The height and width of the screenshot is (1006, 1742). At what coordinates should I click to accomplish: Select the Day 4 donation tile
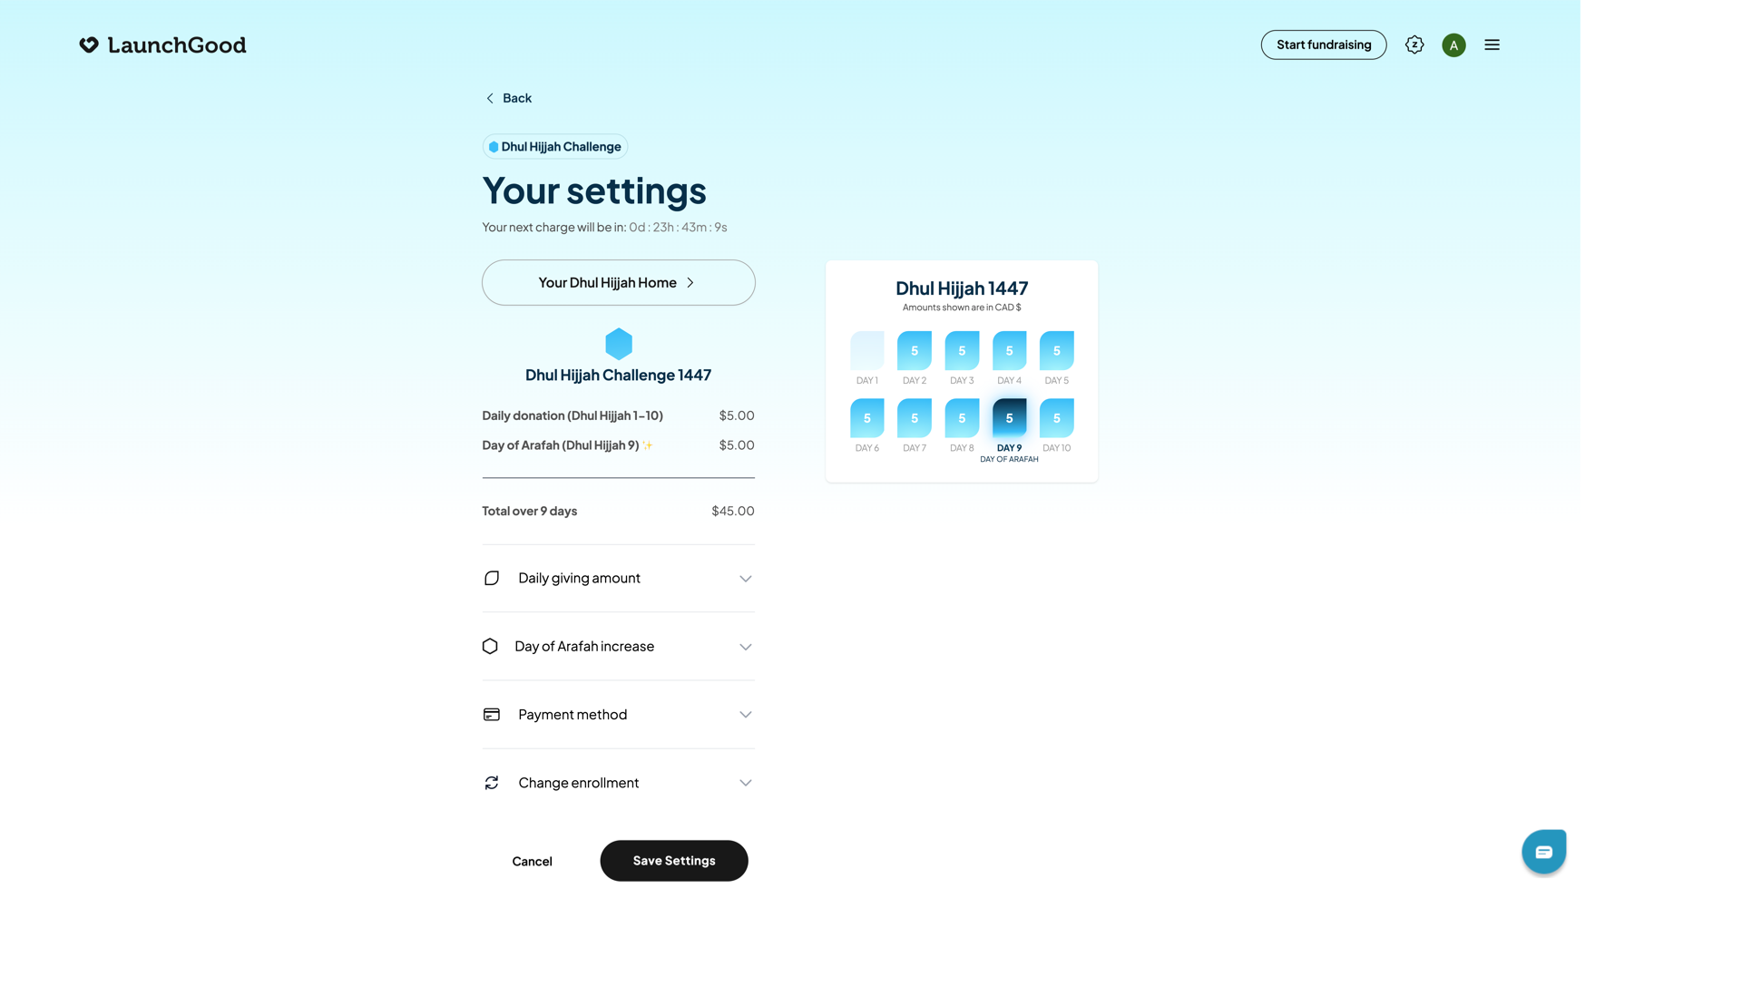[x=1009, y=350]
